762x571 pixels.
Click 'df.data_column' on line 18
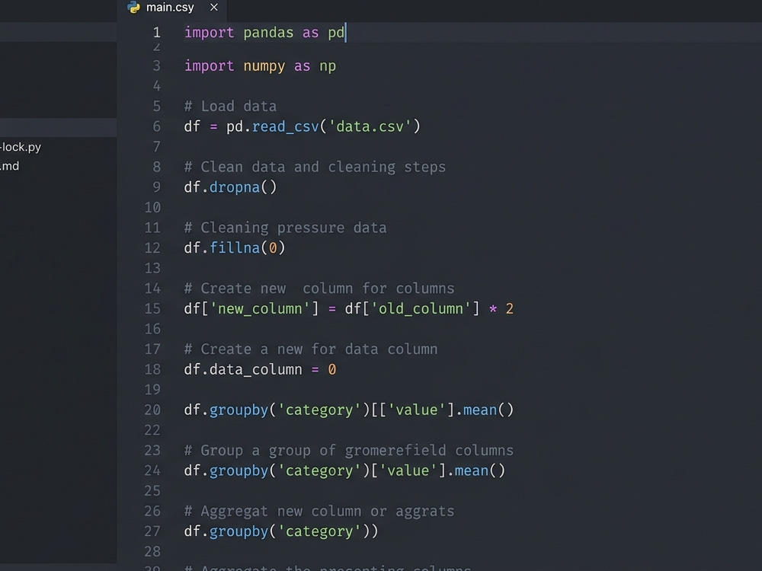coord(243,369)
